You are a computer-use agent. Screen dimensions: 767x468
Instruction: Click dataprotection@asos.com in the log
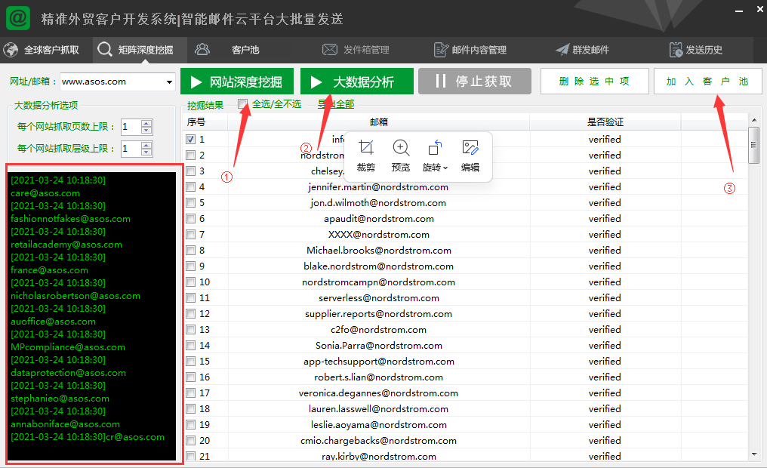68,373
